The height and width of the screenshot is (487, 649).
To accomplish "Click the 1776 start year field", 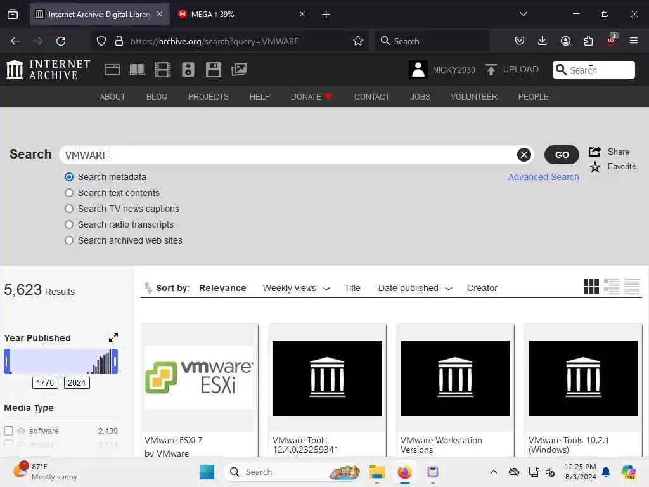I will pyautogui.click(x=45, y=382).
